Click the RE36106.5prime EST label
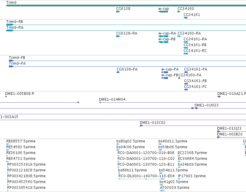Screen dimensions: 246x192 [21, 153]
